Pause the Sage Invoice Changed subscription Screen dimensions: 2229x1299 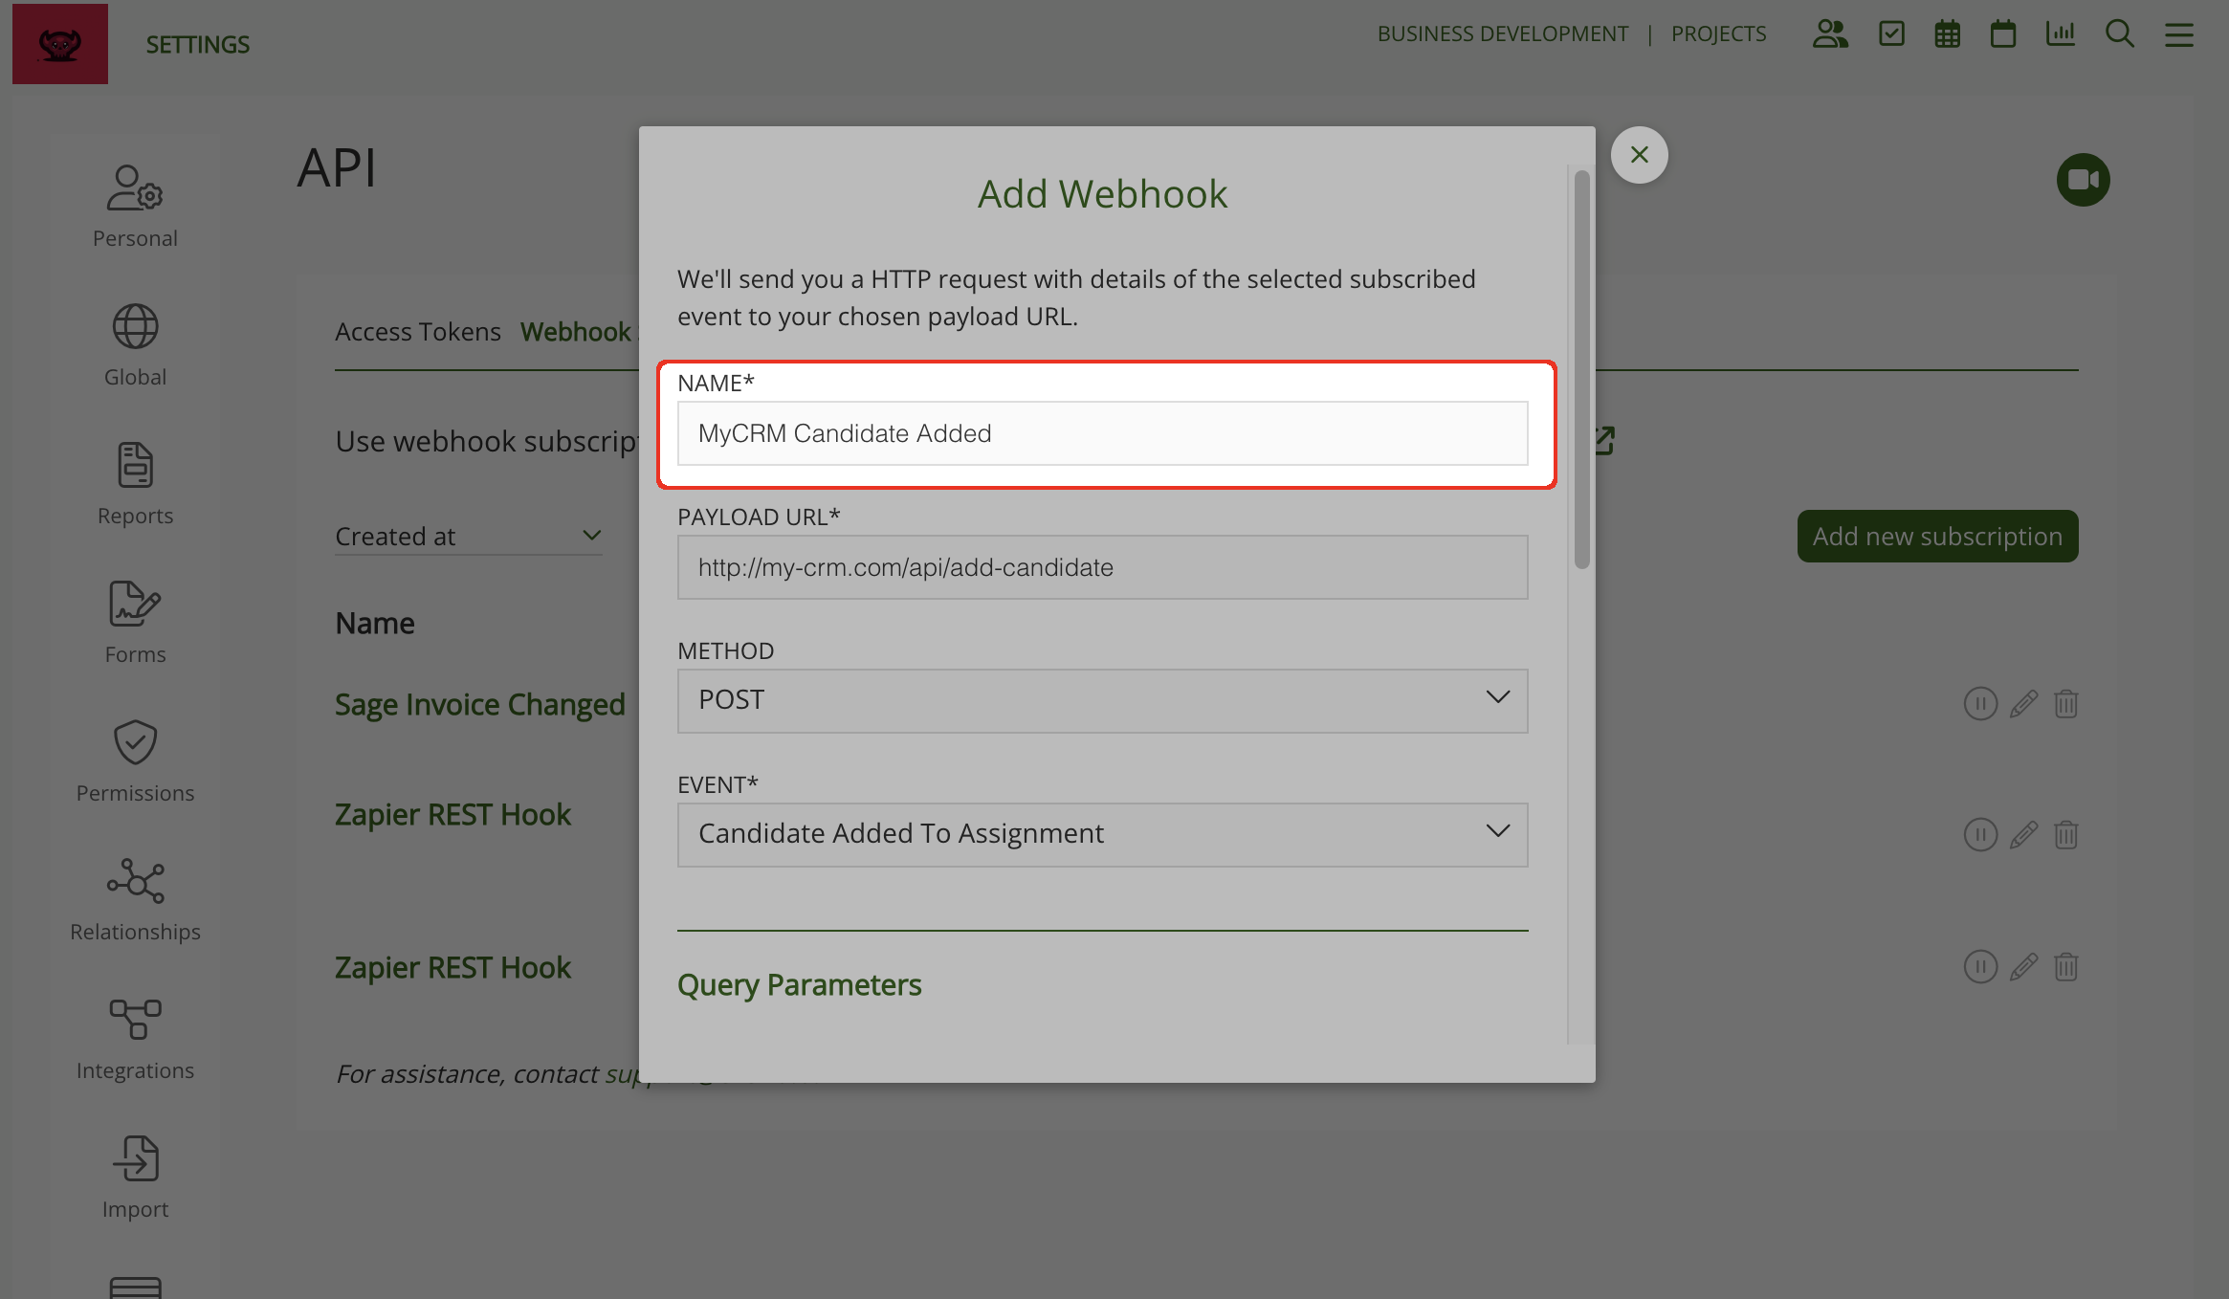(1980, 704)
